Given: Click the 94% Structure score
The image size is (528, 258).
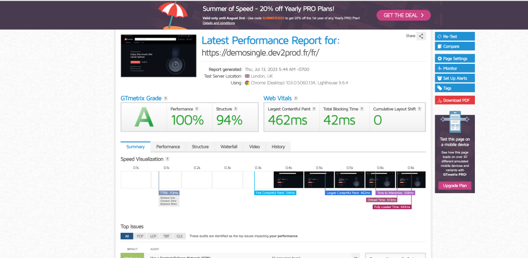Looking at the screenshot, I should click(229, 121).
